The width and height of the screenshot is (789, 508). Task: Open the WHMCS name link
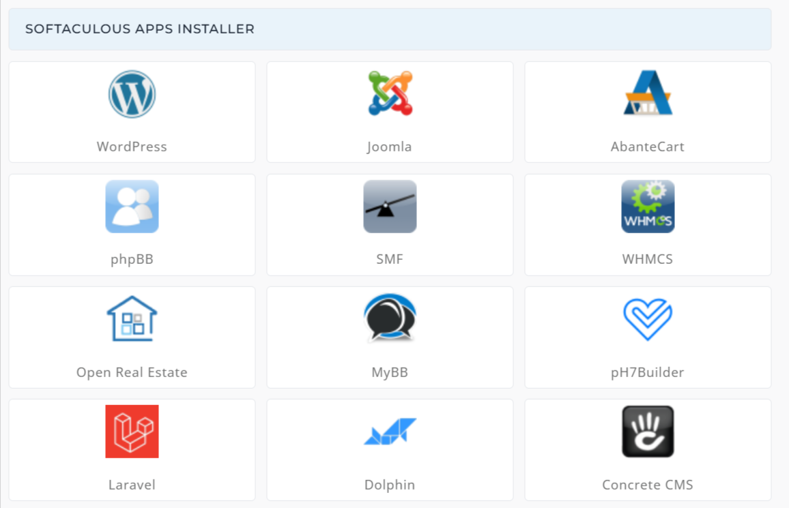tap(648, 259)
